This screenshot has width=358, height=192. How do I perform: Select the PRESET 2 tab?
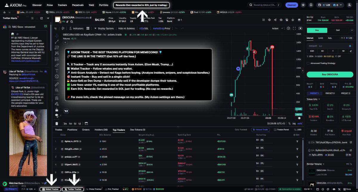330,93
